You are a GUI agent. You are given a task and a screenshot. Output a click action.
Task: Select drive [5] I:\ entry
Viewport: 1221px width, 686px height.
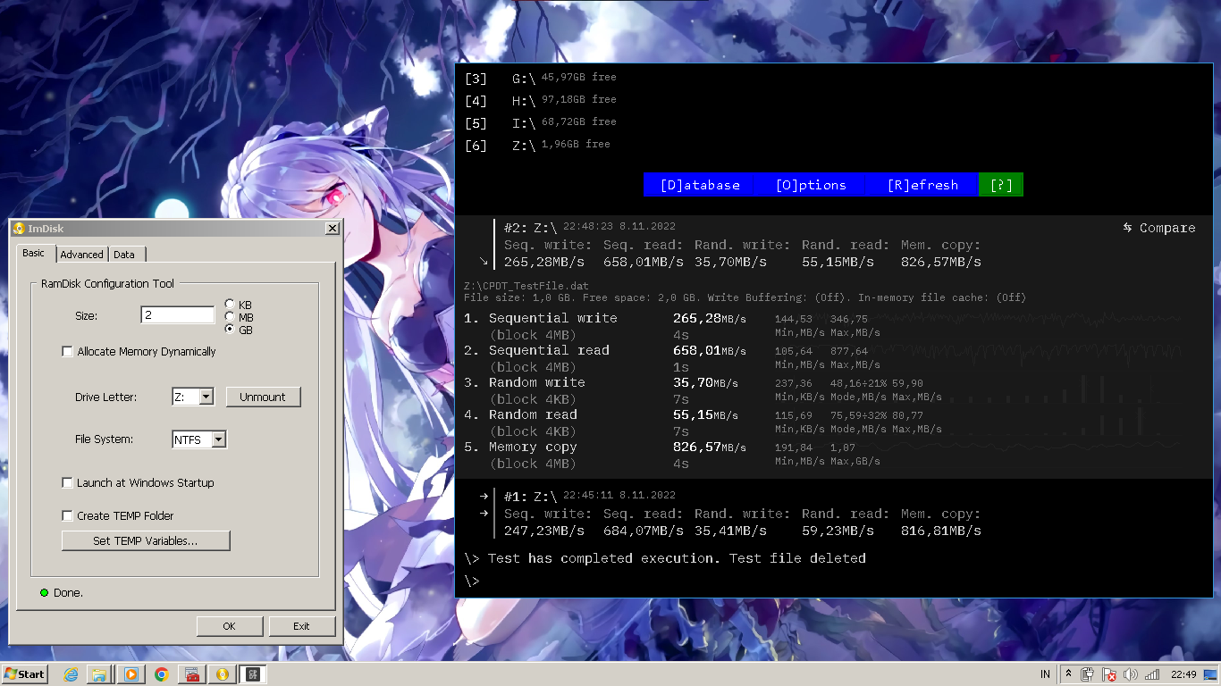pos(541,122)
